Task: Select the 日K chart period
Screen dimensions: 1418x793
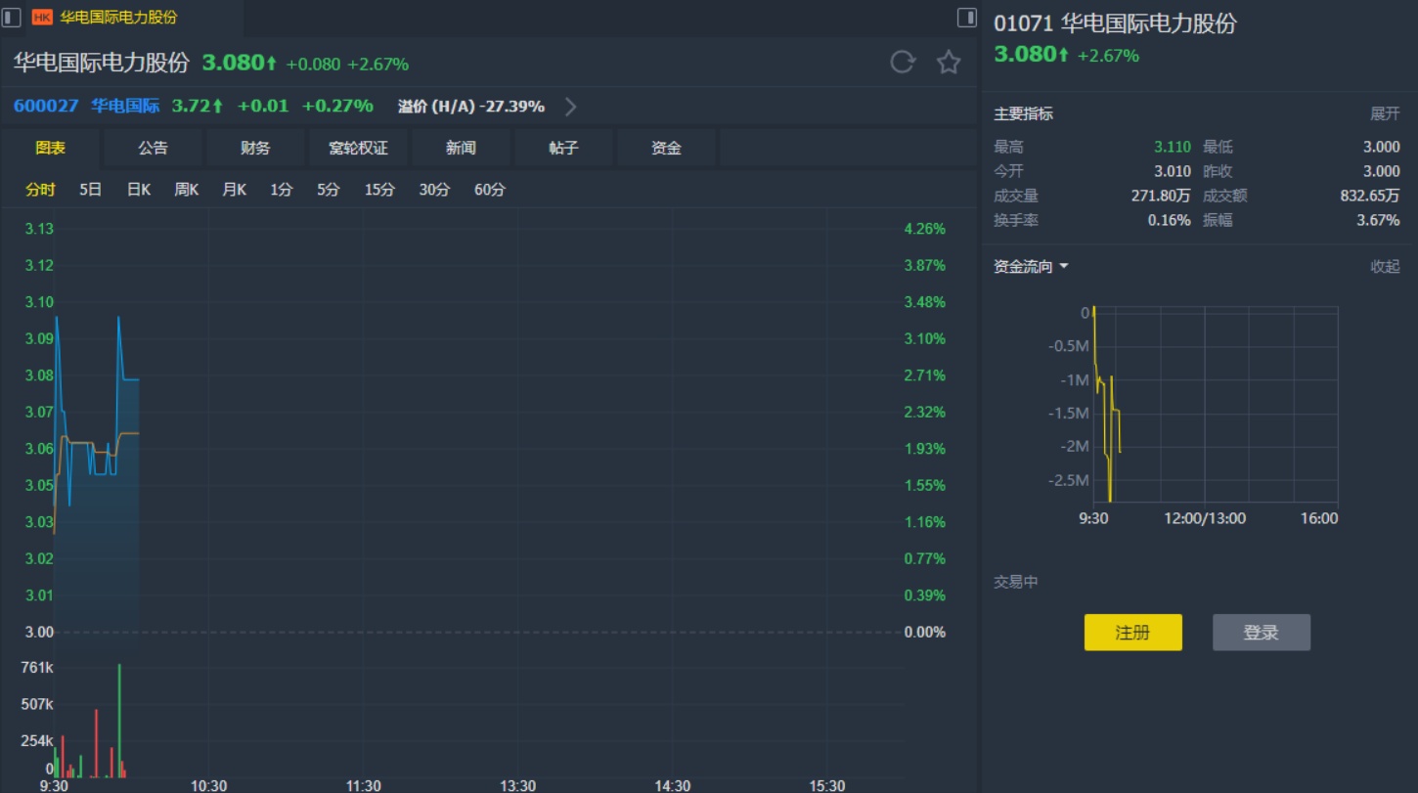Action: [139, 190]
